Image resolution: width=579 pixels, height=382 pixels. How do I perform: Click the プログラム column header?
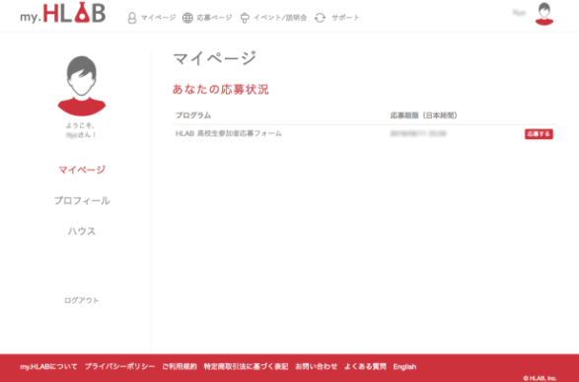point(193,115)
